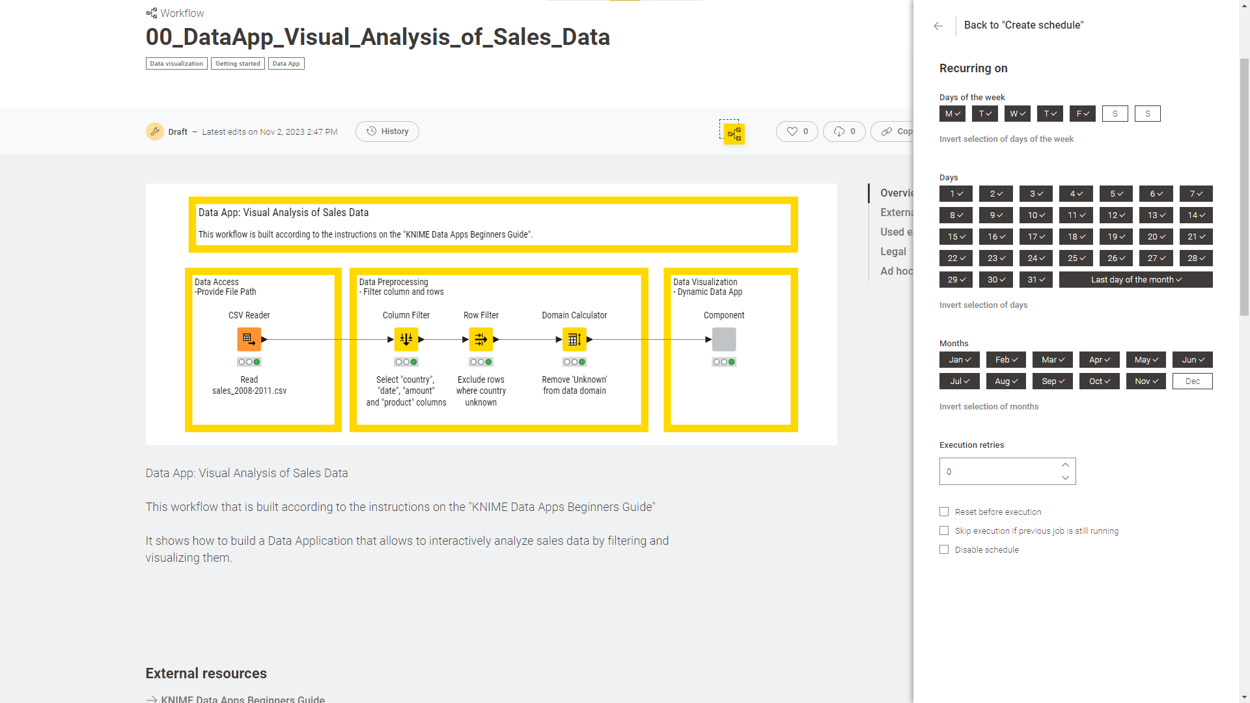Expand the Last day of the month dropdown
Image resolution: width=1250 pixels, height=703 pixels.
click(1135, 279)
